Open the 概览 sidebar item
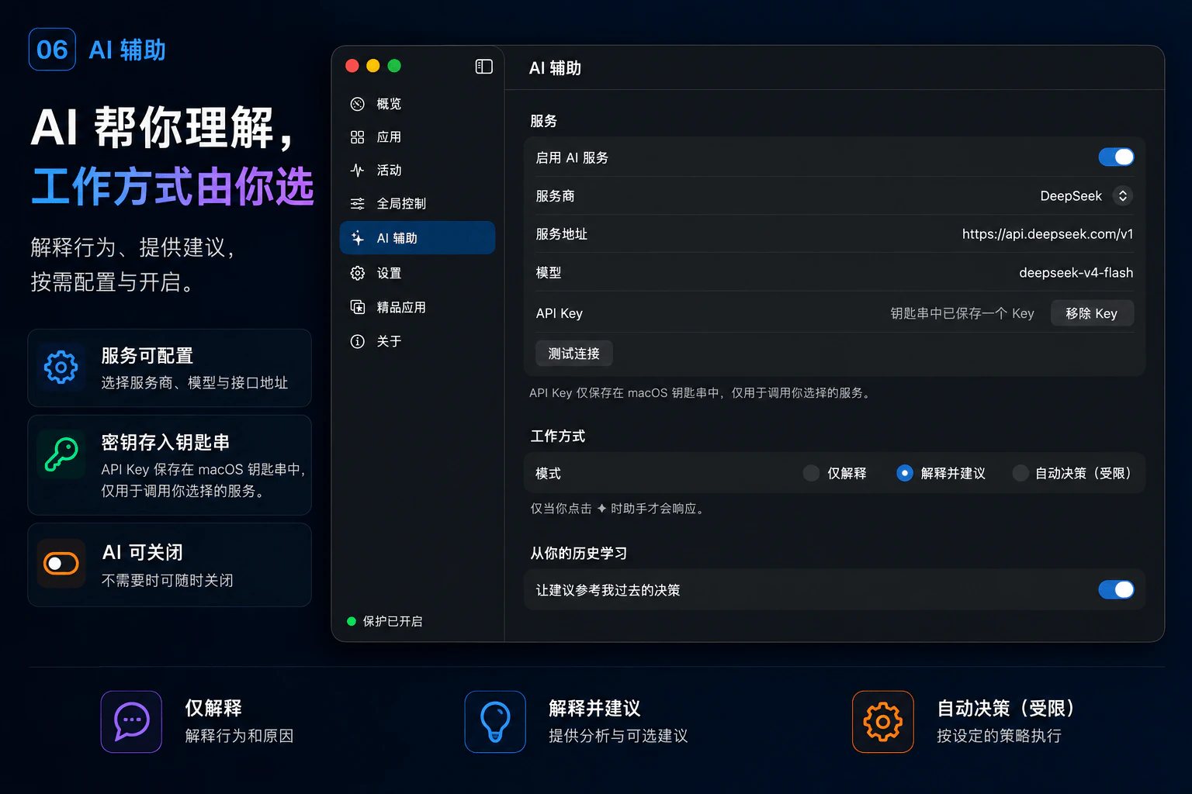This screenshot has height=794, width=1192. 418,104
